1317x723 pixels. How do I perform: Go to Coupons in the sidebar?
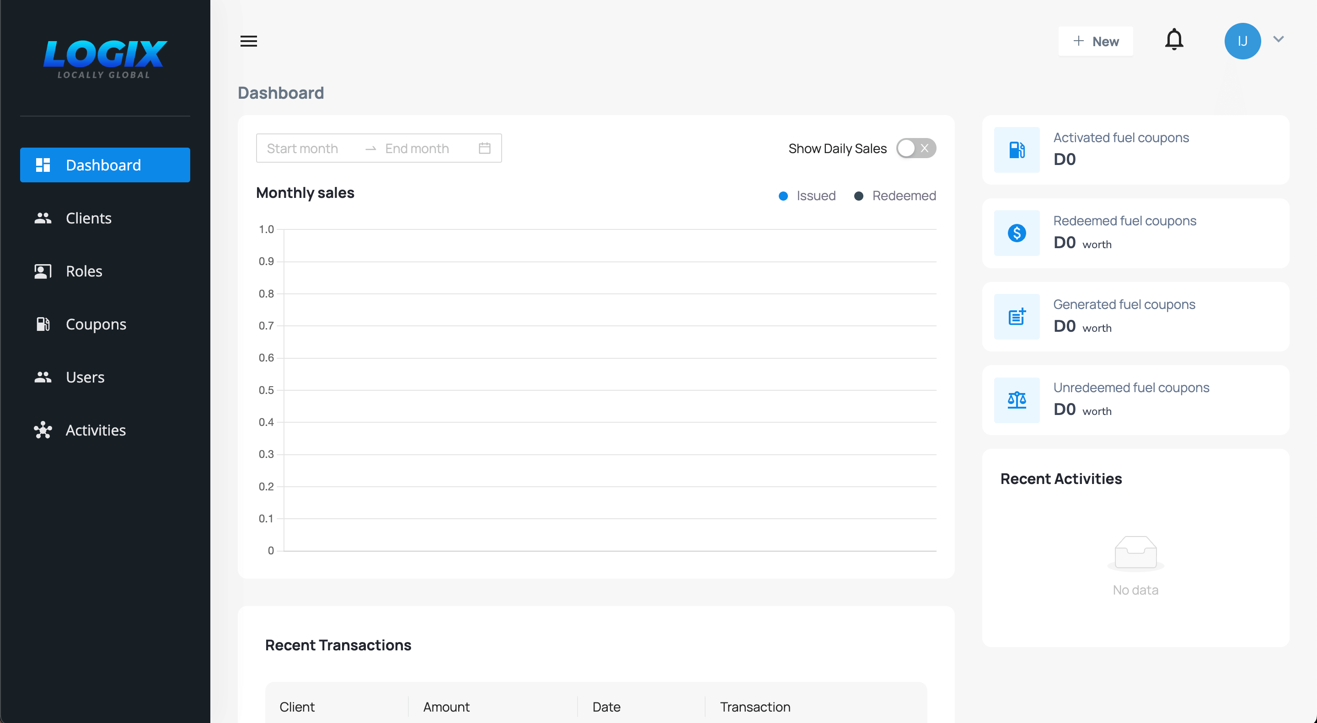pyautogui.click(x=96, y=324)
